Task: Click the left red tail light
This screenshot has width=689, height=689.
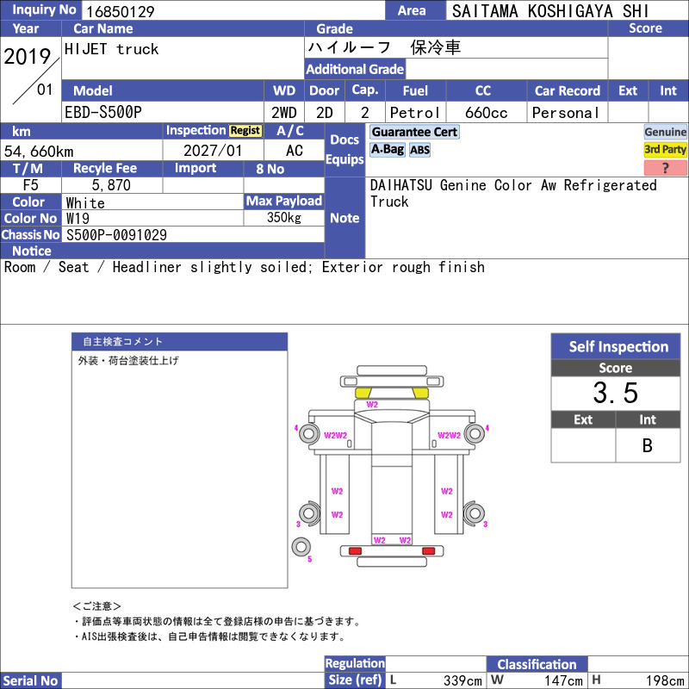Action: tap(355, 551)
